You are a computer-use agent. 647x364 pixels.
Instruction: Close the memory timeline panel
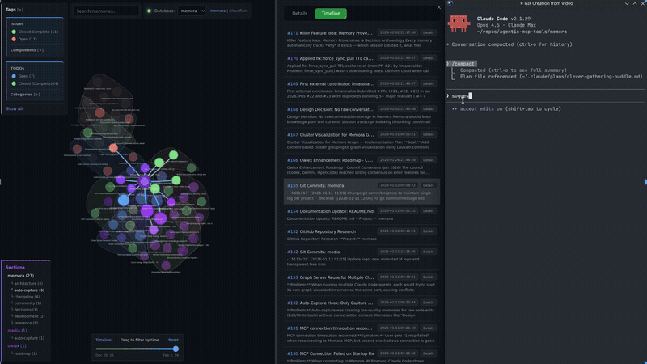(x=438, y=7)
